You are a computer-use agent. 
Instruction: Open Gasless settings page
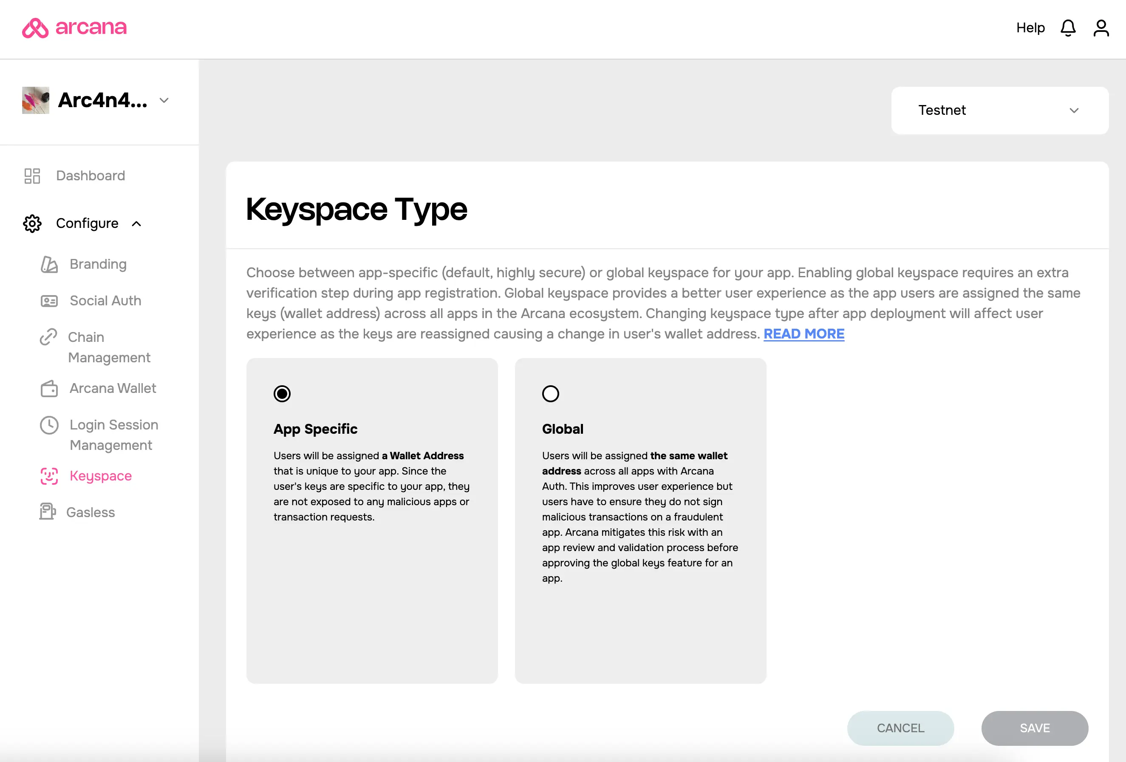click(x=91, y=512)
